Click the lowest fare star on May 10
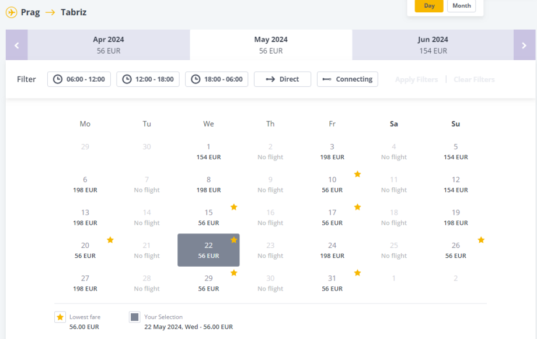This screenshot has width=537, height=339. click(357, 174)
